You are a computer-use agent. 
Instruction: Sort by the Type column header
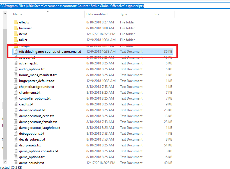pos(124,14)
